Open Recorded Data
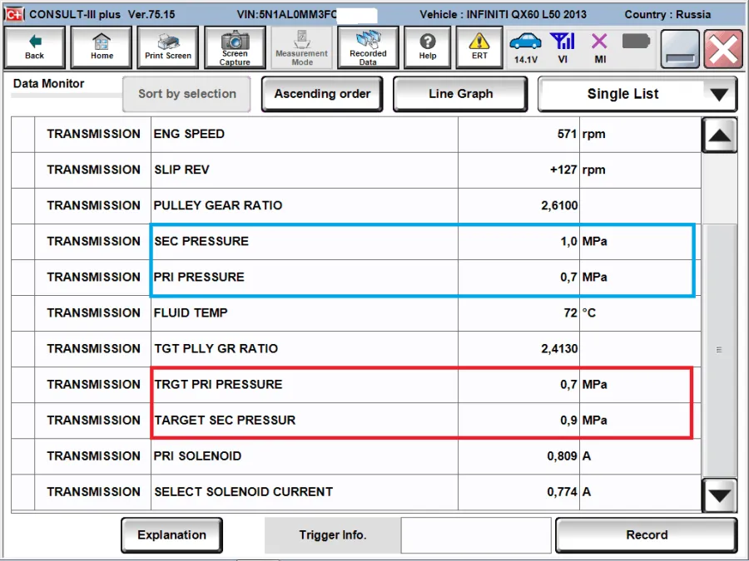749x561 pixels. tap(368, 47)
